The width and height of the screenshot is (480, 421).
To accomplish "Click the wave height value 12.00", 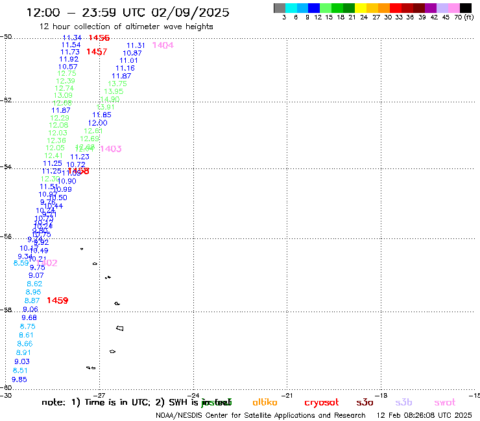I will (98, 123).
